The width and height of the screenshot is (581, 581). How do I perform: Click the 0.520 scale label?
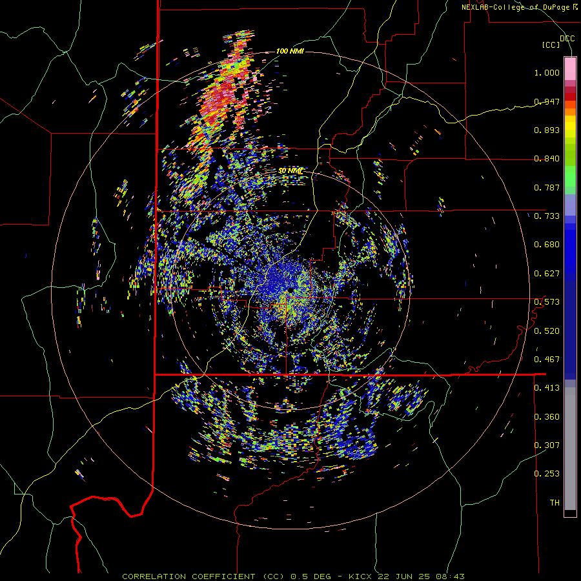point(547,331)
